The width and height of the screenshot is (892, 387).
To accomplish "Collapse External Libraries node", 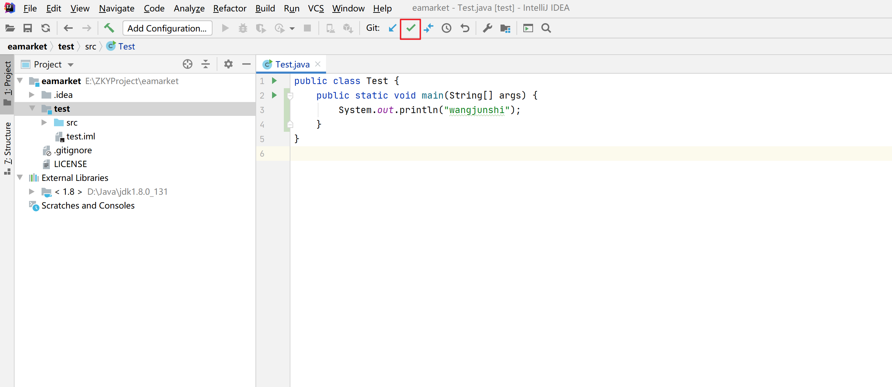I will coord(20,177).
